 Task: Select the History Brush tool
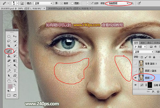[x=15, y=56]
